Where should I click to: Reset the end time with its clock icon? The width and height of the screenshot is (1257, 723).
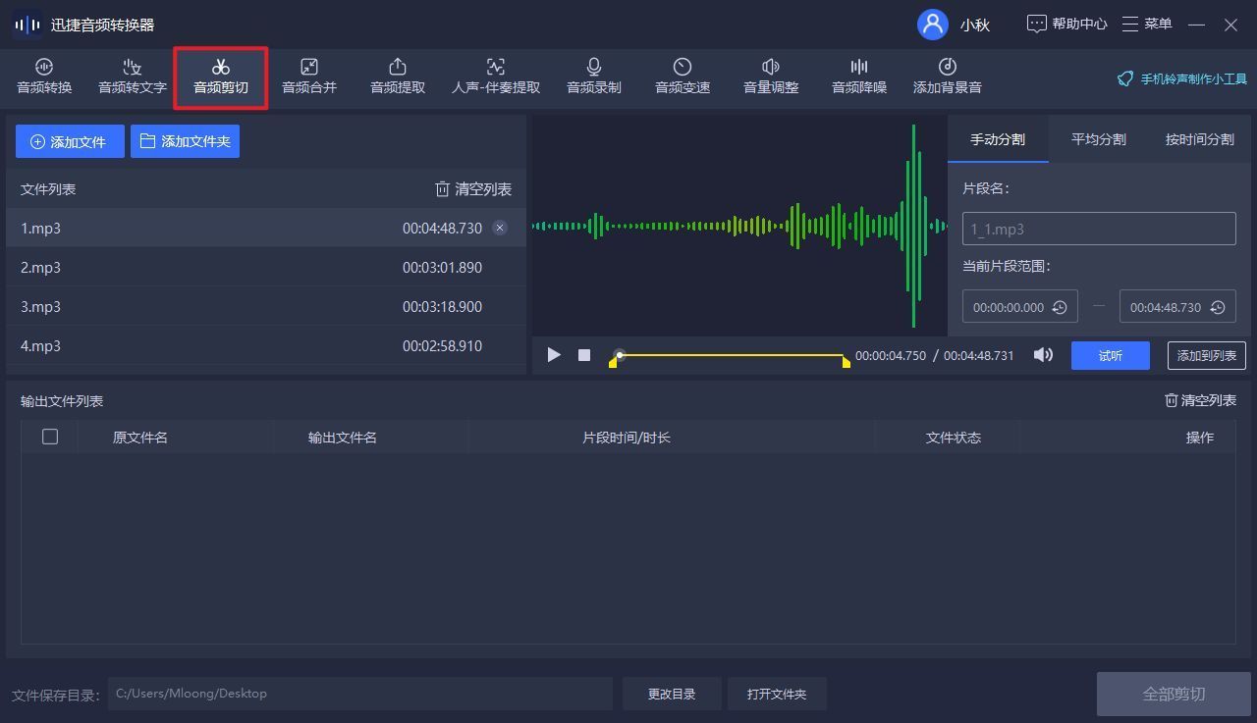point(1218,307)
